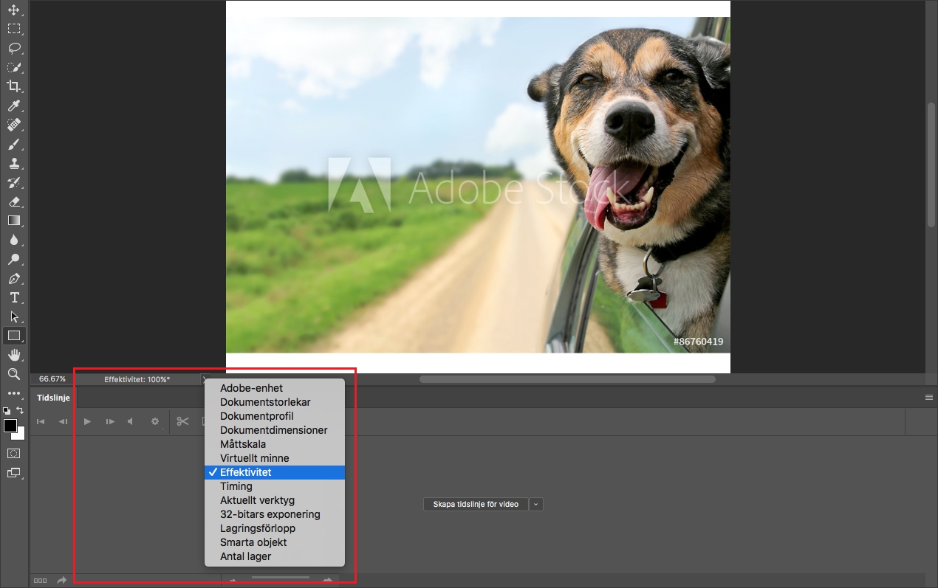Select the Rectangular Marquee tool

(14, 29)
